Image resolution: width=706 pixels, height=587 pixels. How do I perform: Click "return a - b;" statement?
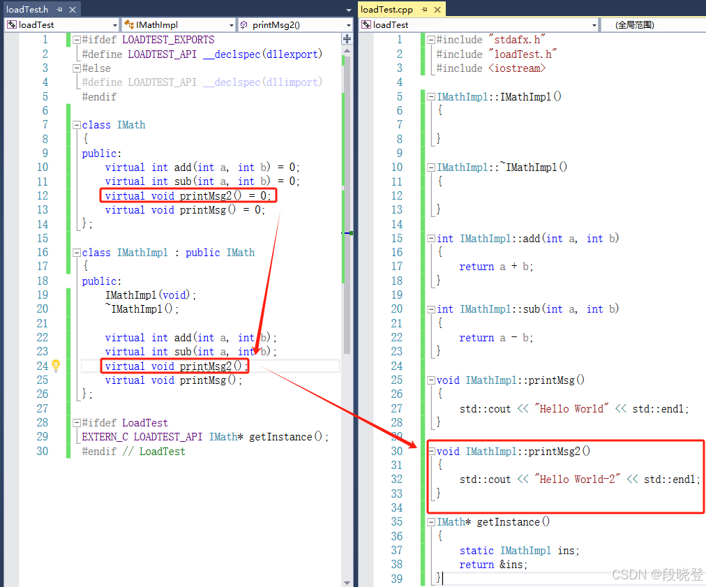[496, 337]
